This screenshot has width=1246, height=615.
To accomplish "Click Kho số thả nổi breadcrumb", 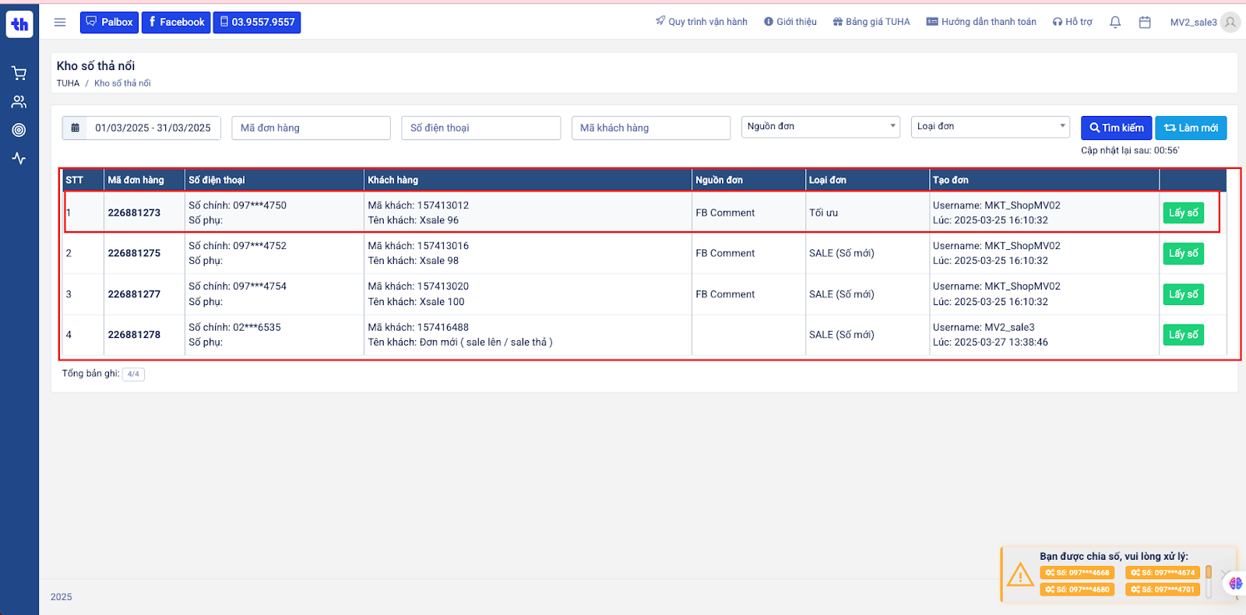I will 122,83.
